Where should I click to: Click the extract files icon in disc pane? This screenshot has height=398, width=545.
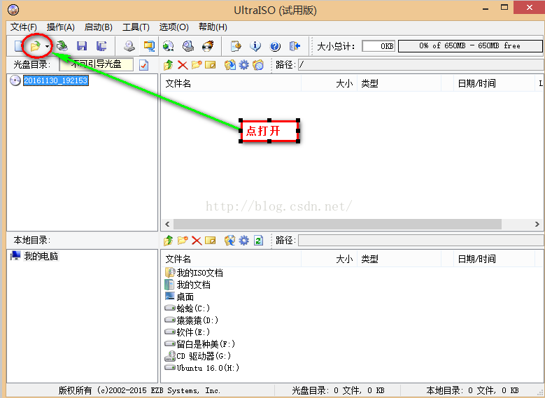coord(229,64)
